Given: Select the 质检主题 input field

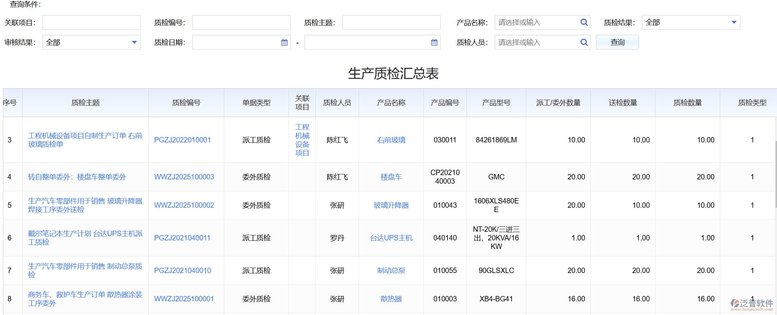Looking at the screenshot, I should pyautogui.click(x=391, y=23).
